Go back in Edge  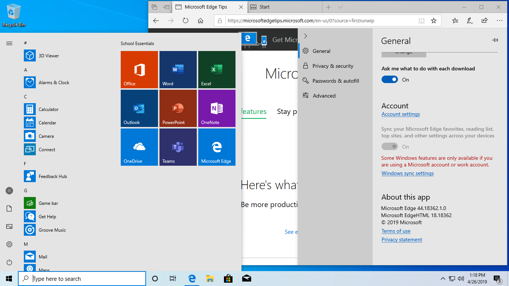[156, 21]
